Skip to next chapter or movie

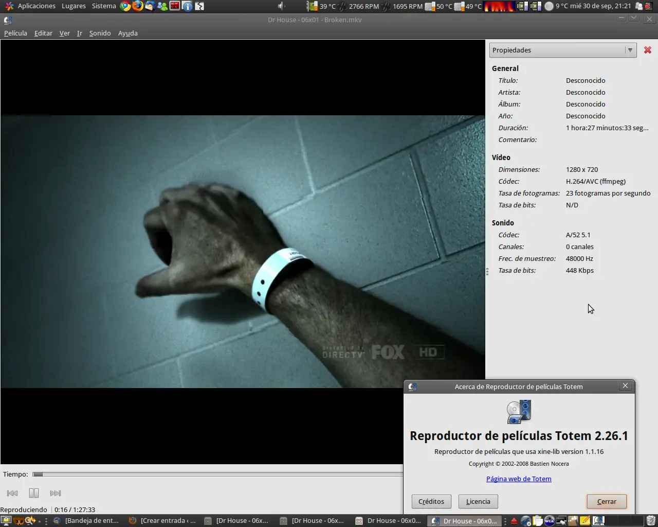click(56, 493)
